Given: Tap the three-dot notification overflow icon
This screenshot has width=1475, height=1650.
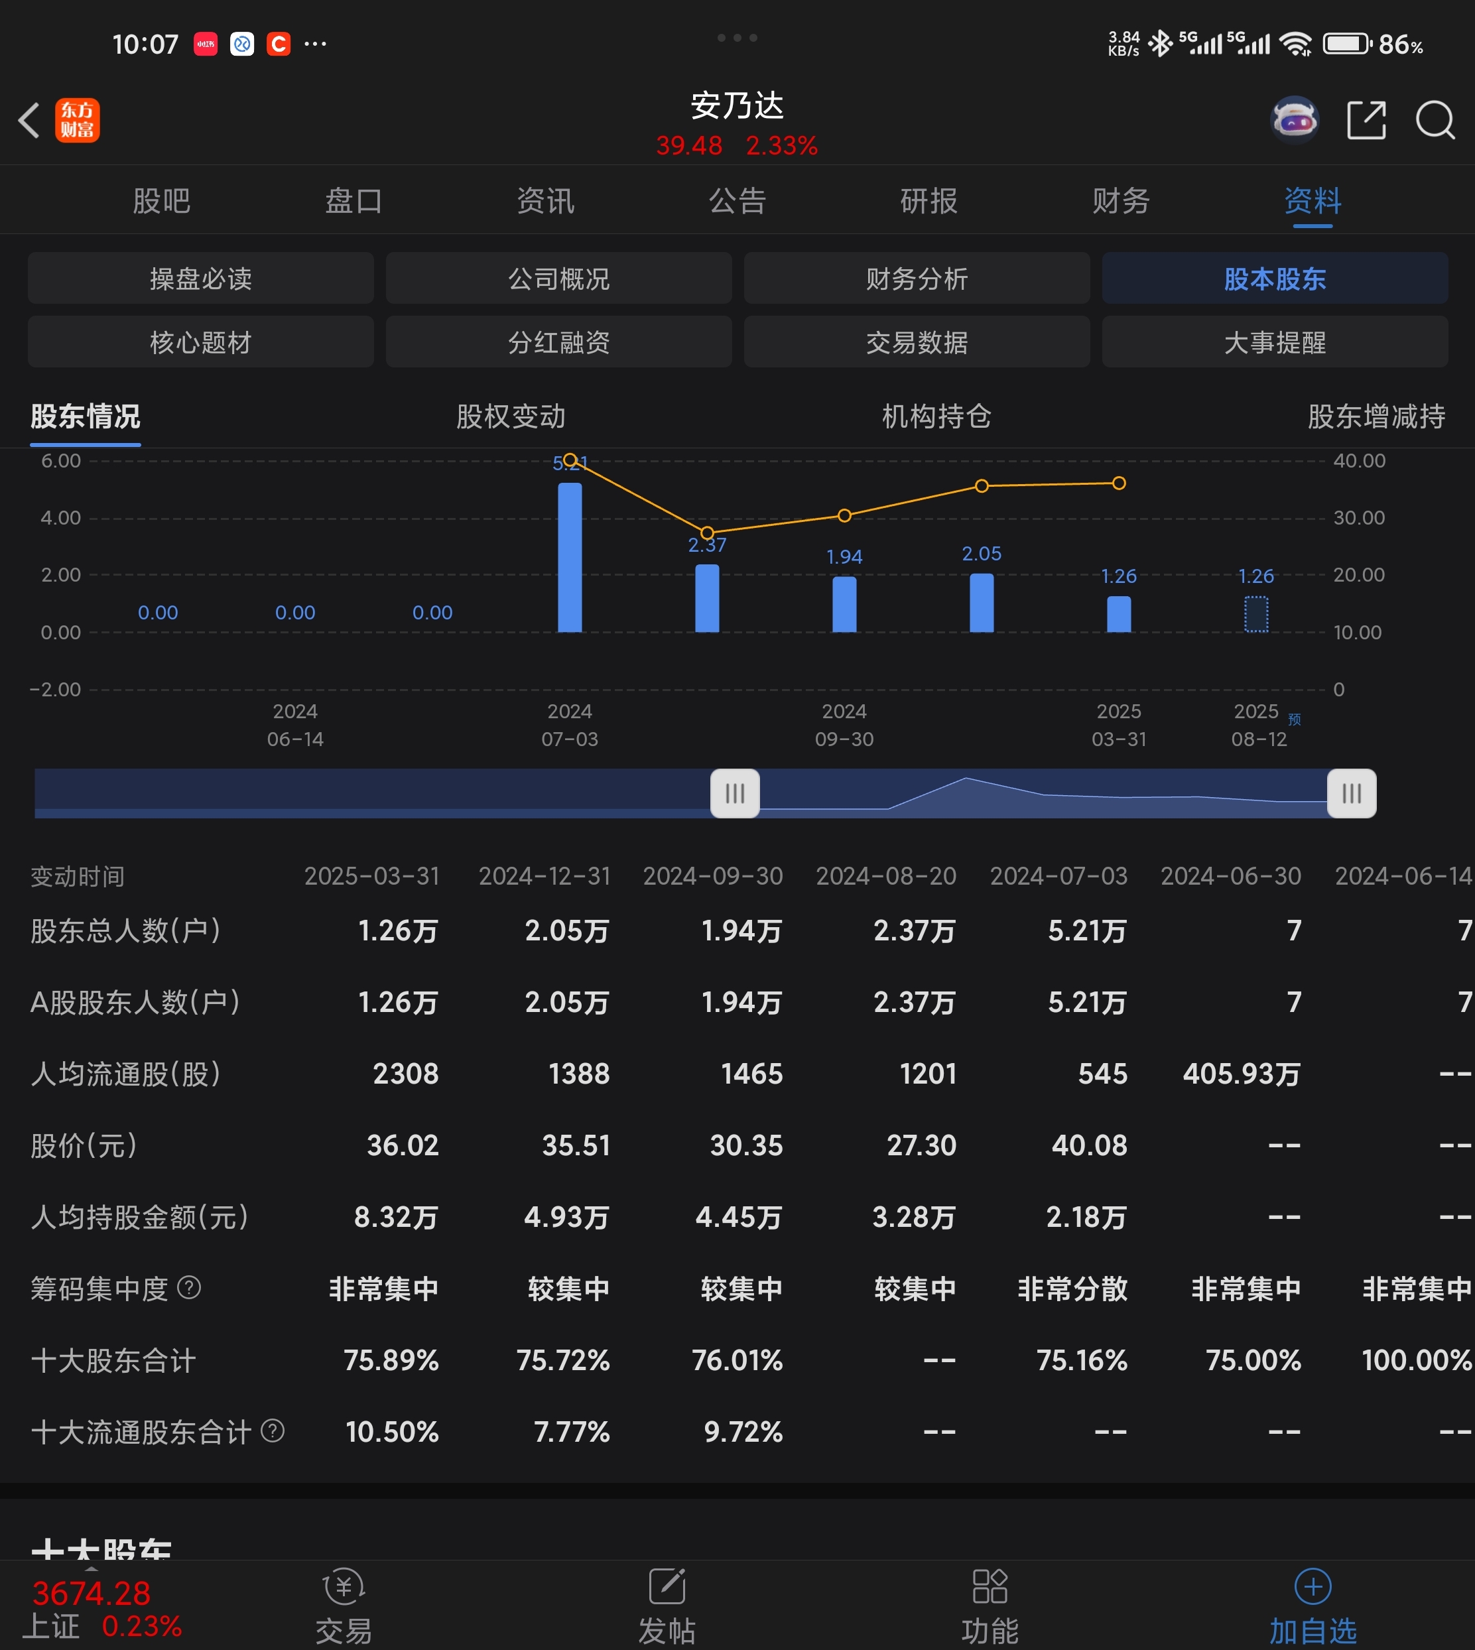Looking at the screenshot, I should tap(315, 44).
